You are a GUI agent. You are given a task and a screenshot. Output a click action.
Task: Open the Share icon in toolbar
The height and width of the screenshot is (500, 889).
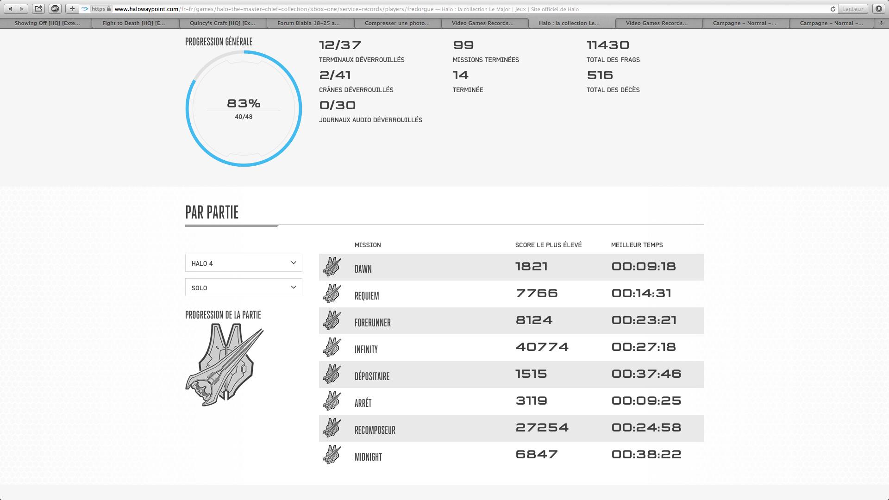pos(39,9)
